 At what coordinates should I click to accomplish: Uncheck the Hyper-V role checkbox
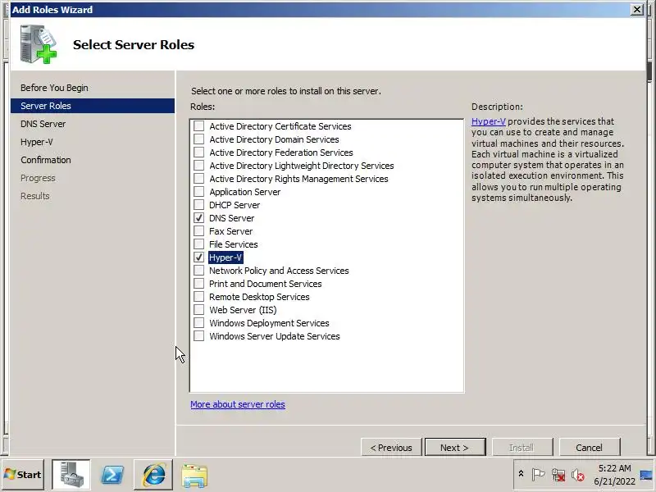click(x=198, y=257)
